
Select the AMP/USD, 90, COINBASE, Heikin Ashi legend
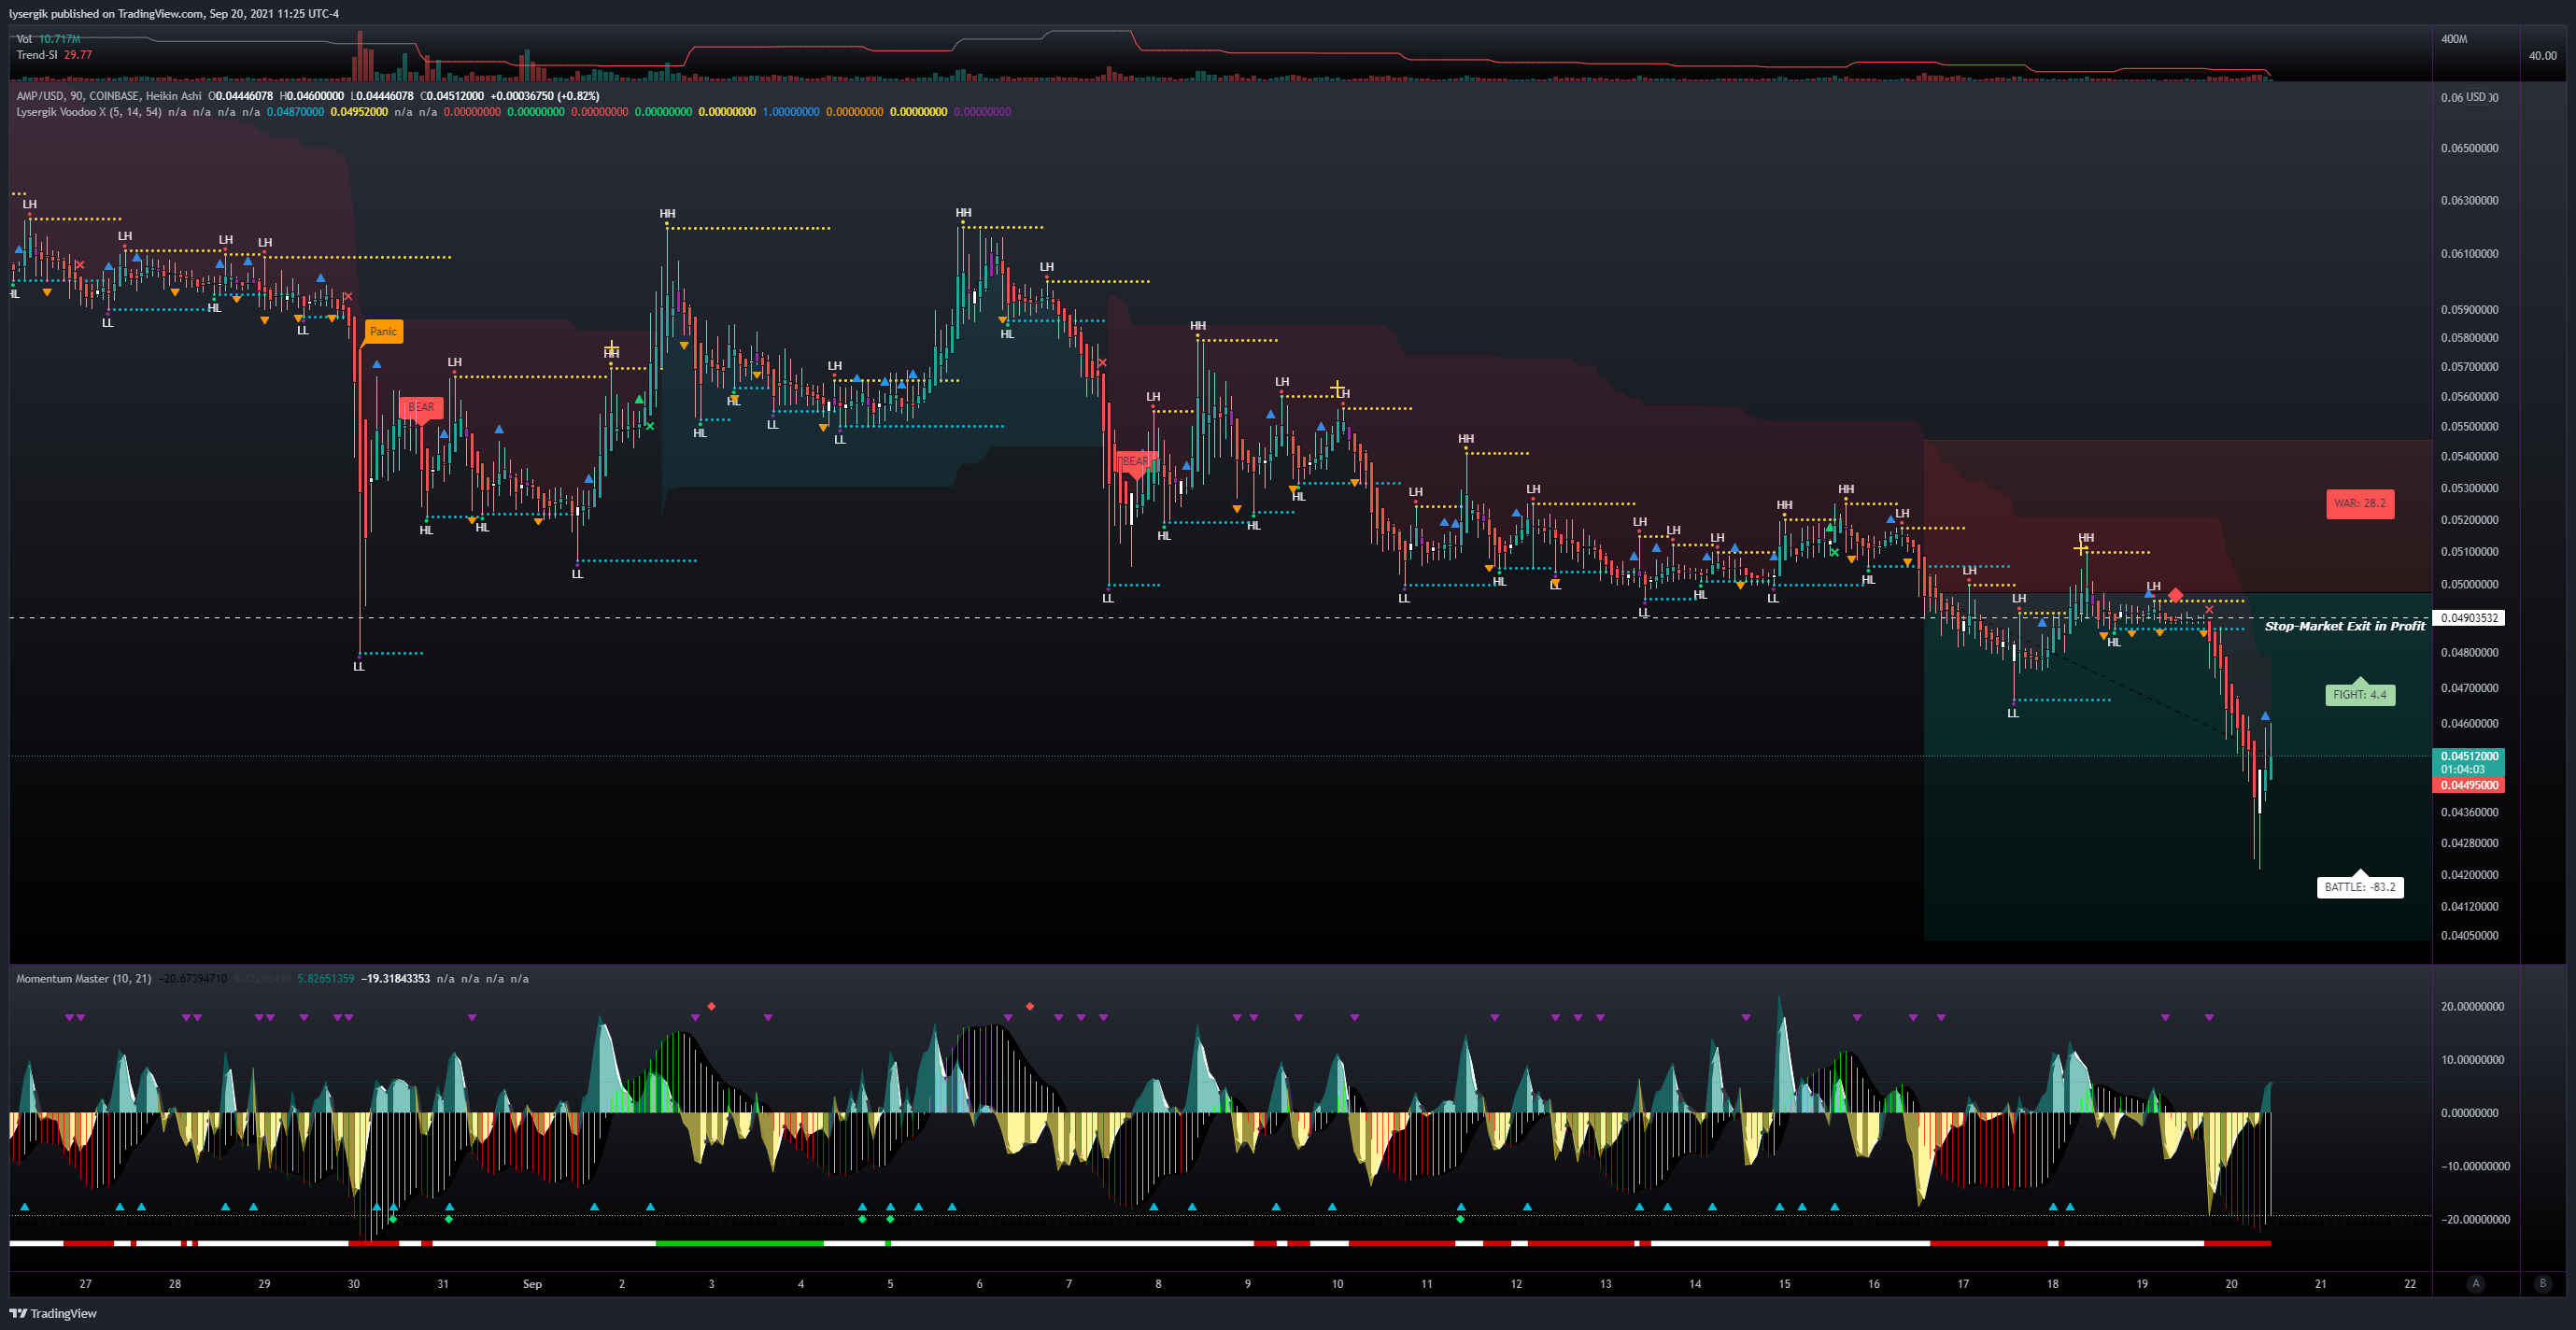pyautogui.click(x=109, y=96)
